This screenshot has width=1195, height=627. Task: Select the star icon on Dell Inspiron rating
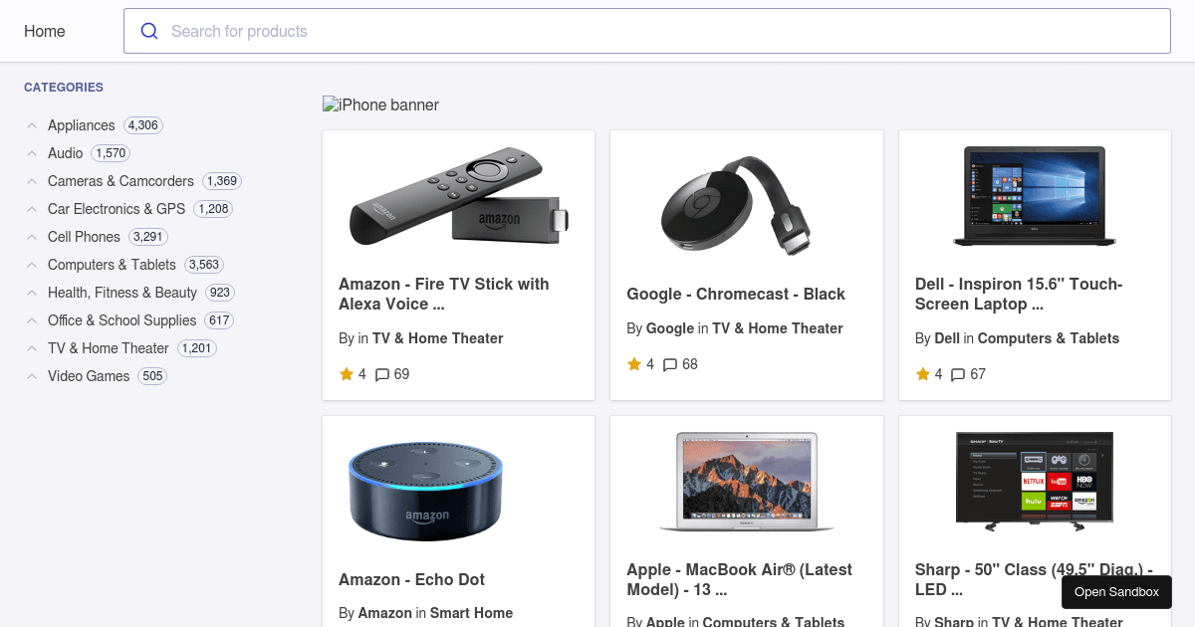point(923,373)
